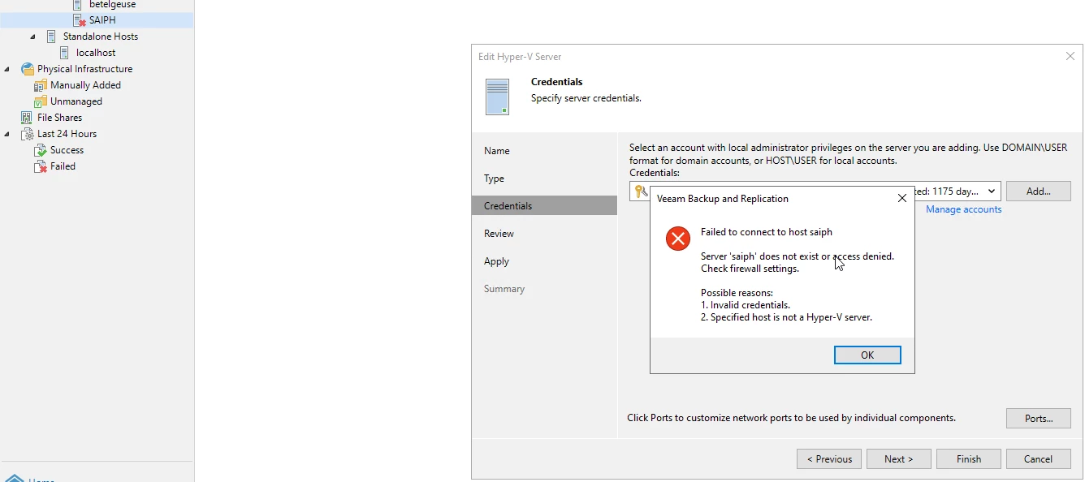The image size is (1085, 482).
Task: Collapse the Physical Infrastructure tree node
Action: [7, 69]
